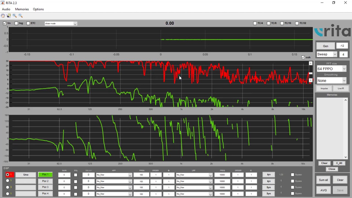Click the Uno channel name button
The height and width of the screenshot is (198, 352).
tap(26, 175)
